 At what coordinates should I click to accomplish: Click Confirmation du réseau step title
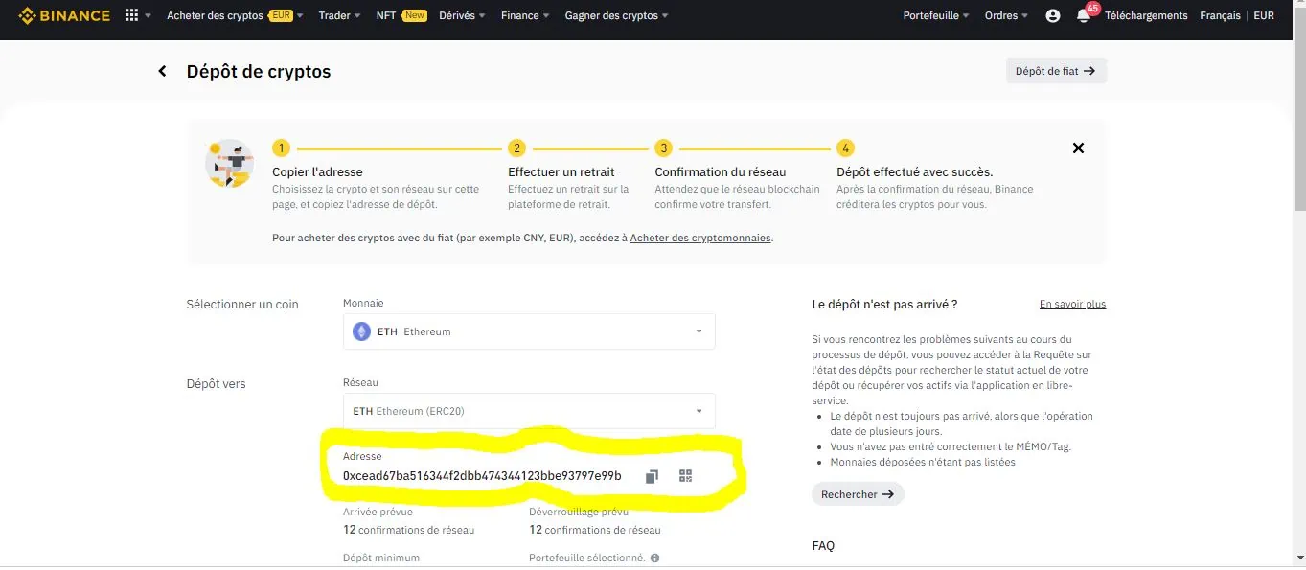click(721, 172)
